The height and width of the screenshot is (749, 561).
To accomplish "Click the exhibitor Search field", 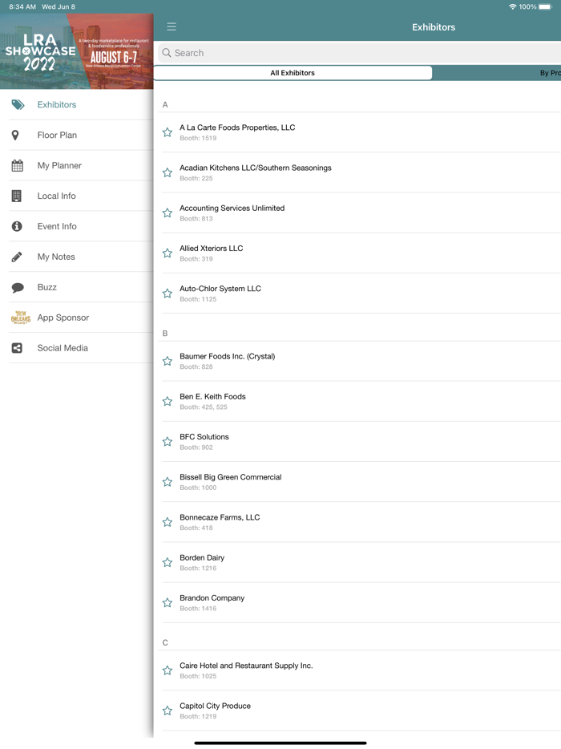I will coord(361,53).
